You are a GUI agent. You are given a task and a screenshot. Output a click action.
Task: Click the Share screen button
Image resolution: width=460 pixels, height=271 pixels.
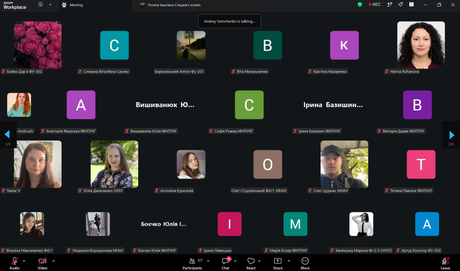tap(278, 263)
